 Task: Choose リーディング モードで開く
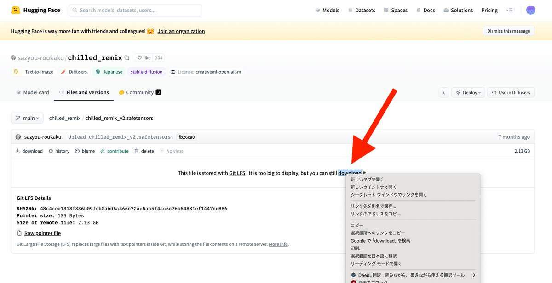412,264
